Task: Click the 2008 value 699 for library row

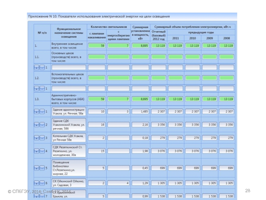Action: click(226, 168)
